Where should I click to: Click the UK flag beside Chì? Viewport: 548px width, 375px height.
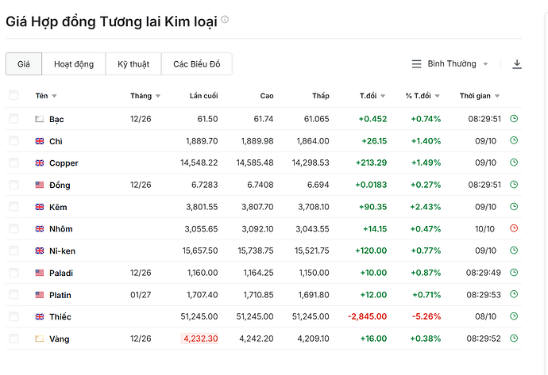click(40, 141)
